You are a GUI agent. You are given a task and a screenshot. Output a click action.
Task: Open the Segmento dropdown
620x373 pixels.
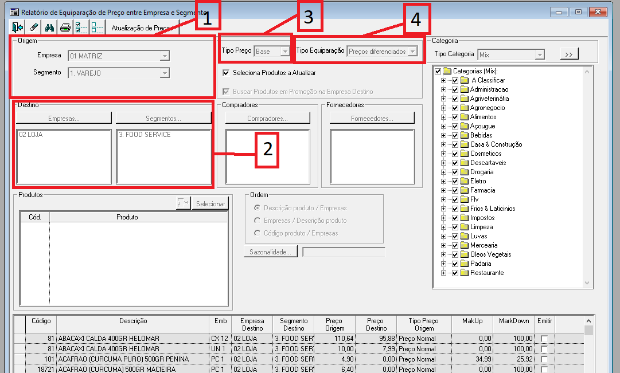[165, 73]
